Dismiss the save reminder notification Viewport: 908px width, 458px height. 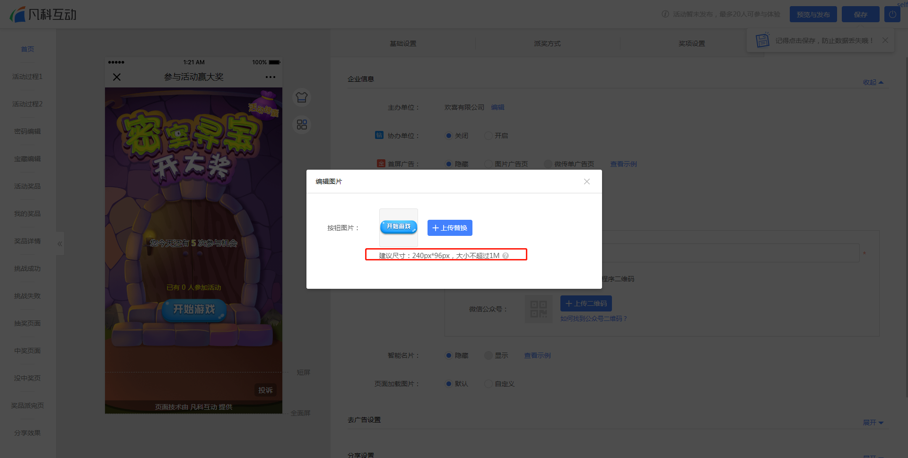pyautogui.click(x=885, y=40)
